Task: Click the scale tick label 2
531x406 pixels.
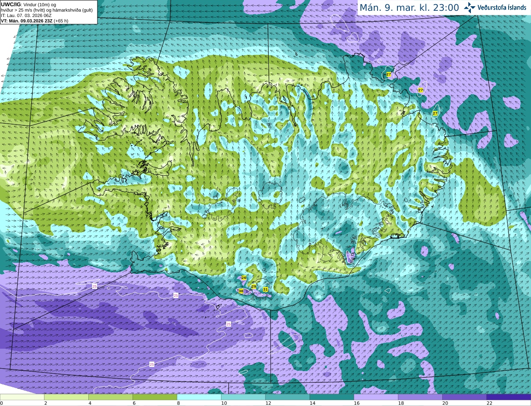Action: coord(46,403)
